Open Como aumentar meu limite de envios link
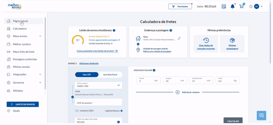Viewport: 273px width, 125px height. tap(97, 51)
